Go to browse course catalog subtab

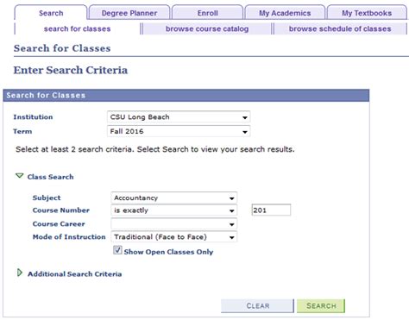pyautogui.click(x=207, y=28)
